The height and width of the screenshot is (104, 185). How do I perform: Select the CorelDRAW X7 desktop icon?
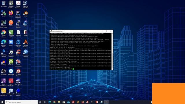pos(11,34)
